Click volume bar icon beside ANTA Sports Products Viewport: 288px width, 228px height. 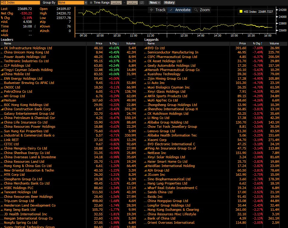(x=145, y=96)
